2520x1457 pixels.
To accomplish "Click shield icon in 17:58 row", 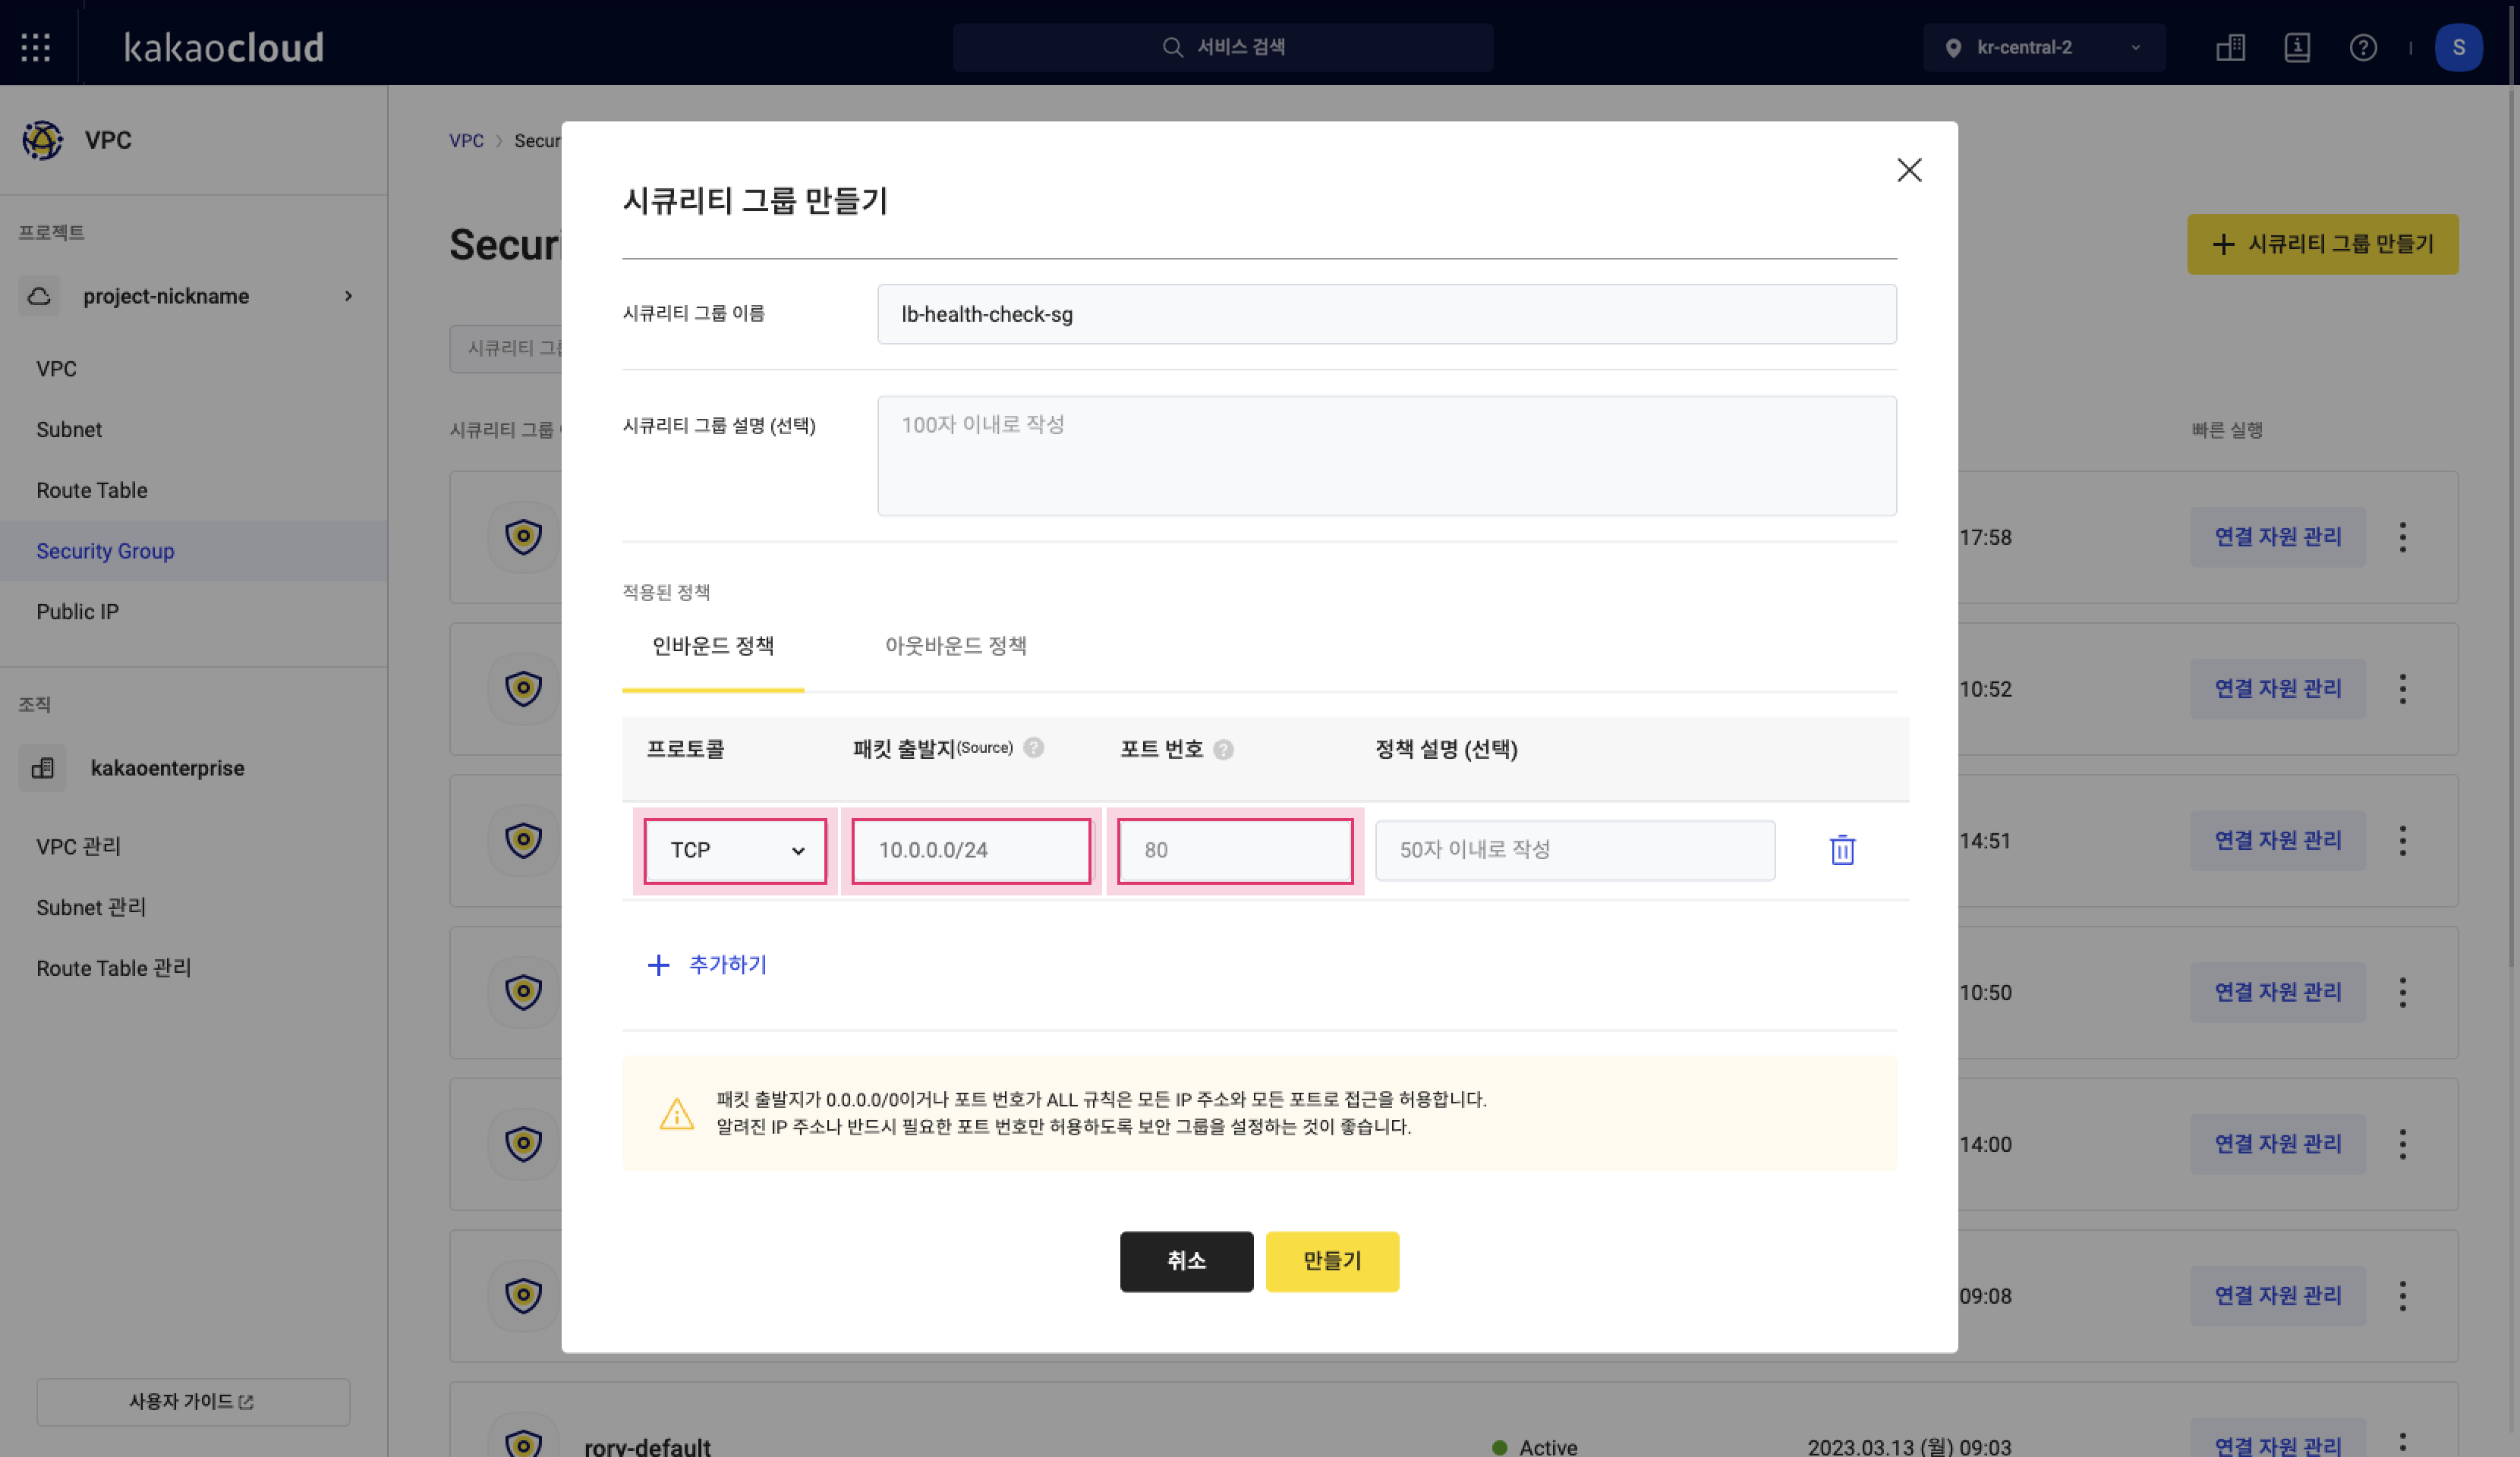I will point(523,537).
